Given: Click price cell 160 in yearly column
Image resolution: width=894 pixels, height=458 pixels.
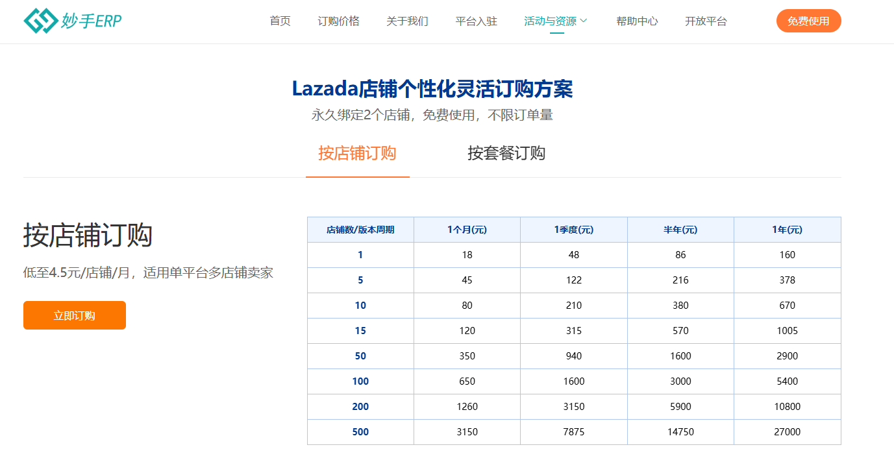Looking at the screenshot, I should [787, 255].
